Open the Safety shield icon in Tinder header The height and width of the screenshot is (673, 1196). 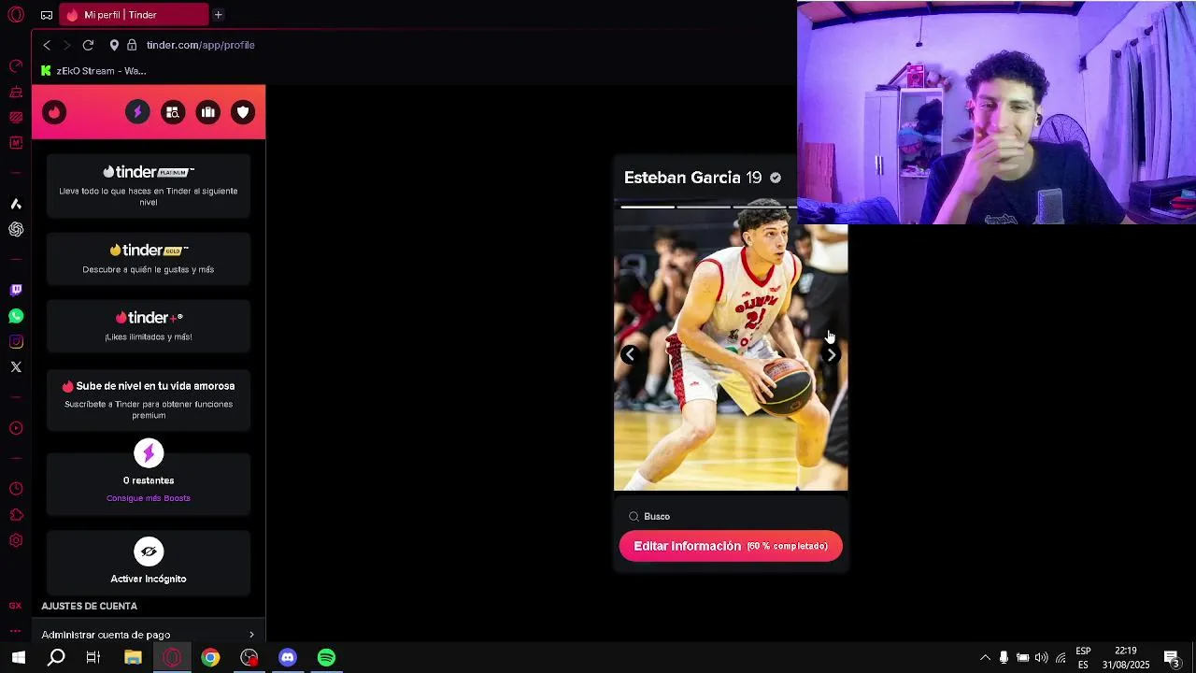(x=243, y=112)
